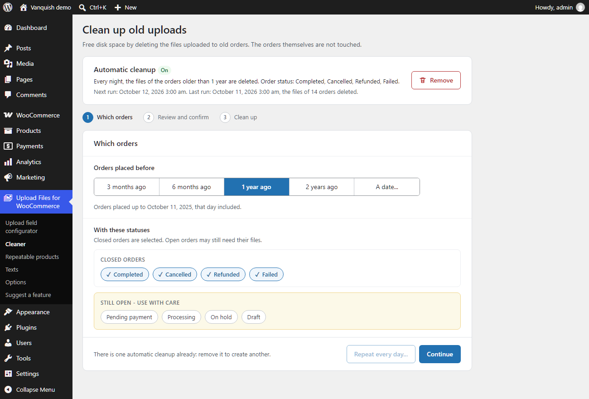Screen dimensions: 589x399
Task: Go to step 3 Clean up
Action: pyautogui.click(x=238, y=117)
